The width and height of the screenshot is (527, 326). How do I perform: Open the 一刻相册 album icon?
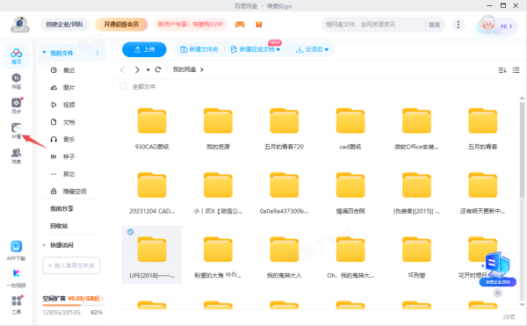tap(16, 278)
